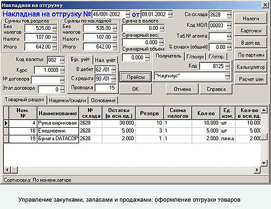Open the Калькулятор button
Viewport: 271px width, 209px height.
[251, 67]
